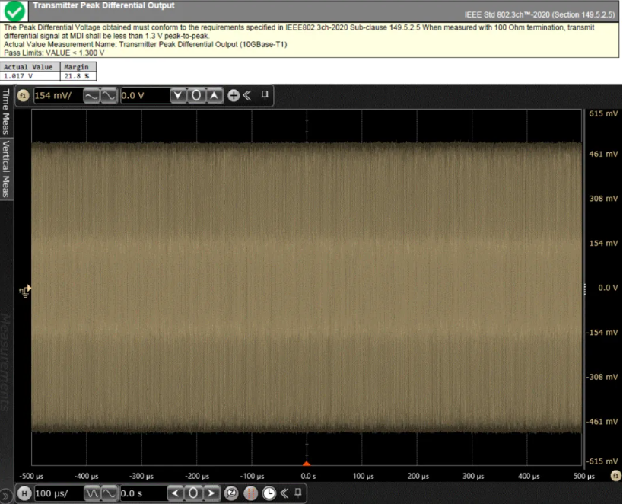The width and height of the screenshot is (623, 504).
Task: Add a new channel with plus icon
Action: click(x=234, y=96)
